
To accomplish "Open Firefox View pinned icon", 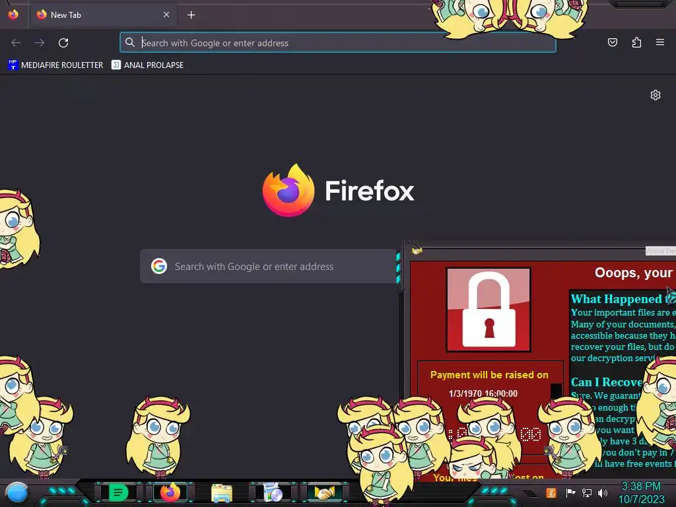I will [x=13, y=15].
